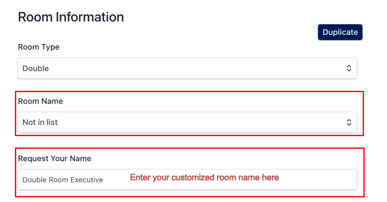This screenshot has width=387, height=202.
Task: Click the Room Name field label
Action: click(x=40, y=101)
